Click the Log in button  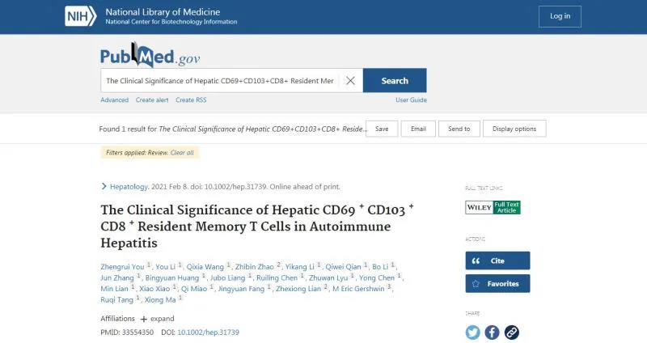click(x=560, y=16)
